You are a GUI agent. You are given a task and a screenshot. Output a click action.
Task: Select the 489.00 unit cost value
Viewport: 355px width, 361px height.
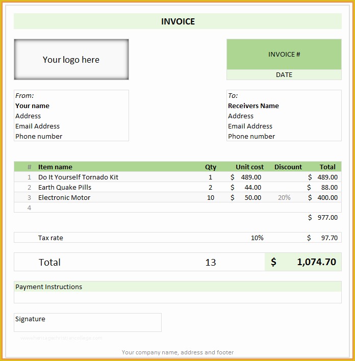pyautogui.click(x=251, y=177)
